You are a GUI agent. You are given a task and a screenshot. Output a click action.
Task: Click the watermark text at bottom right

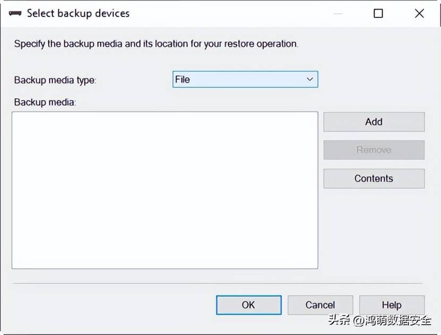pyautogui.click(x=379, y=321)
